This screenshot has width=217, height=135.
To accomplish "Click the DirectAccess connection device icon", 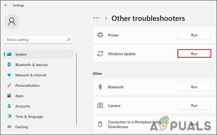I will click(100, 124).
